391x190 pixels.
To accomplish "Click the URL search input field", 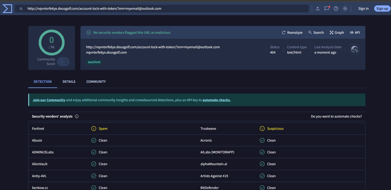I will pos(161,8).
